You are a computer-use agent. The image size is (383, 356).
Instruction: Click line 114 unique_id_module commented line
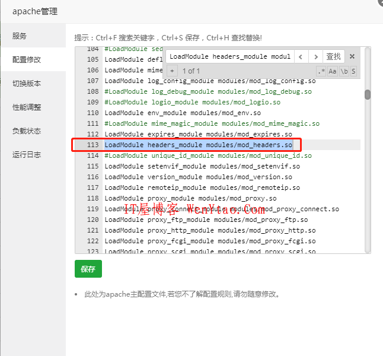pos(208,155)
